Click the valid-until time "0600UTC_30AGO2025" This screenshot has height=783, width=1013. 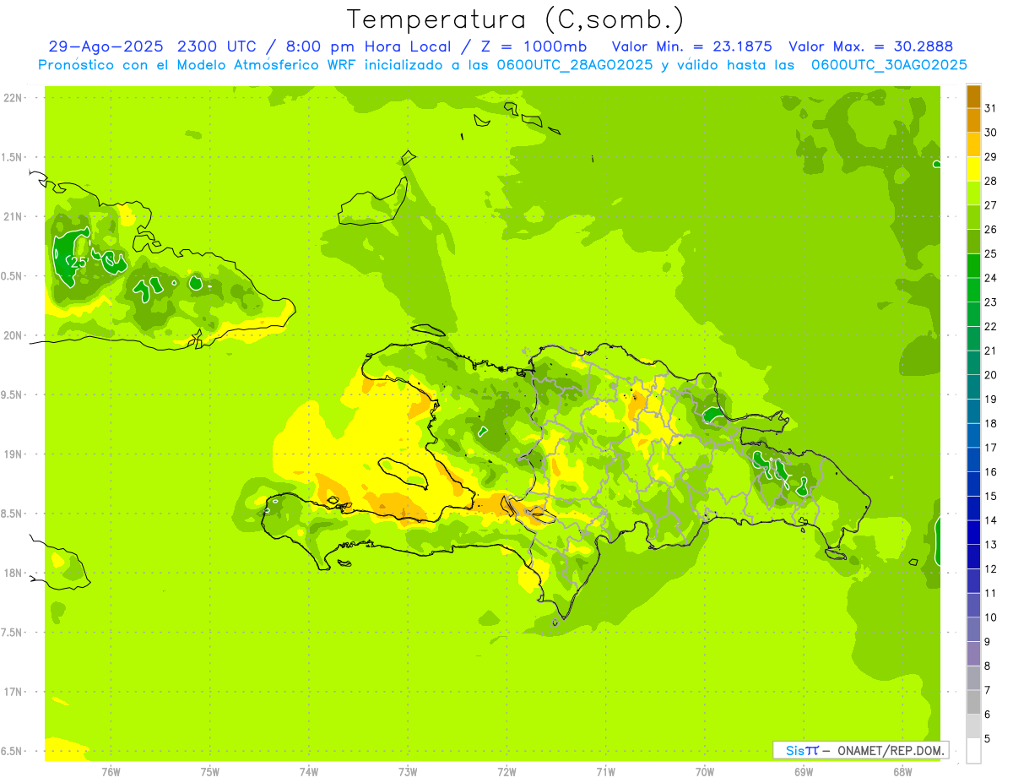point(889,65)
